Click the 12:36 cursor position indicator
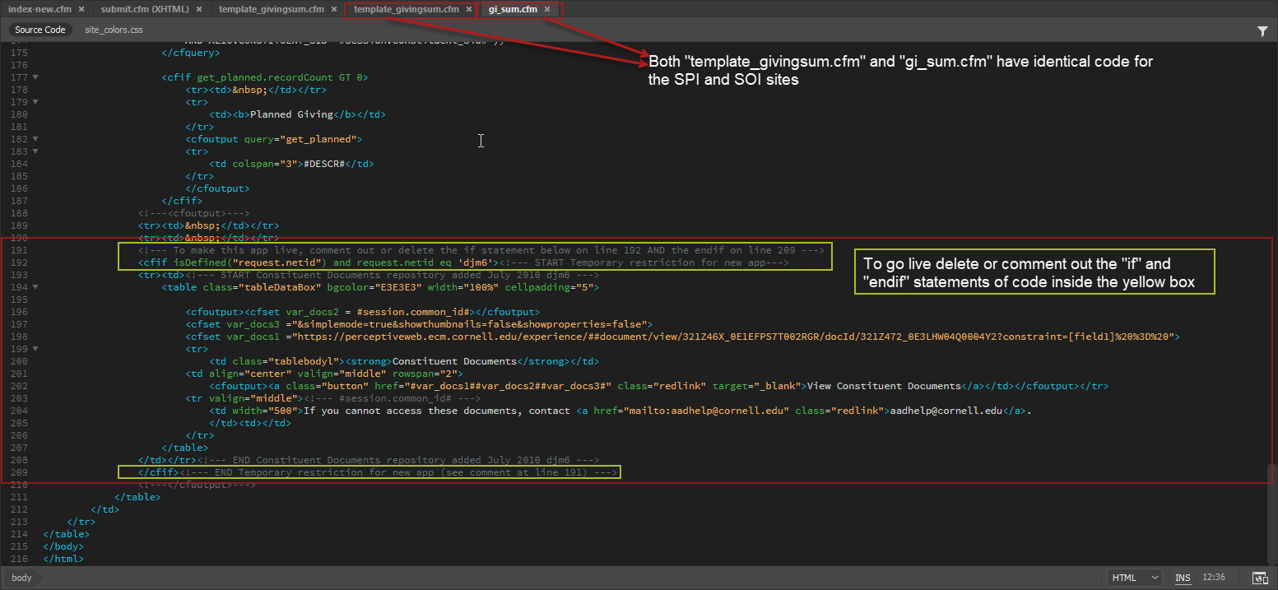The image size is (1278, 590). 1214,578
